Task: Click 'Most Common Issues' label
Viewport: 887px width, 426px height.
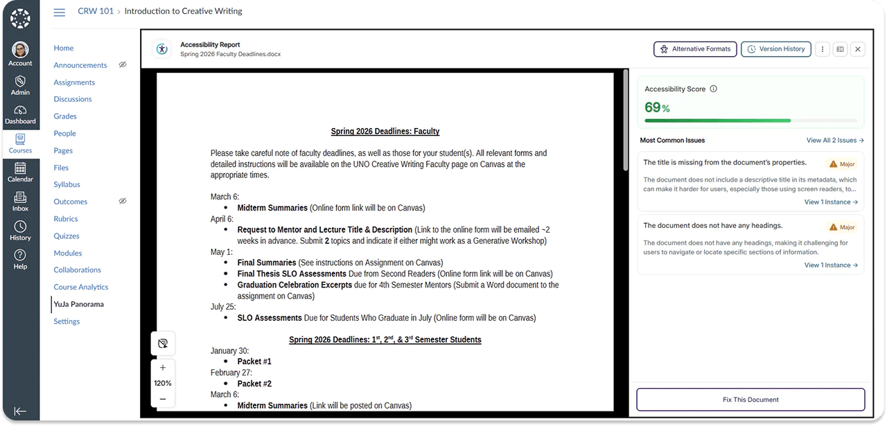Action: (x=672, y=140)
